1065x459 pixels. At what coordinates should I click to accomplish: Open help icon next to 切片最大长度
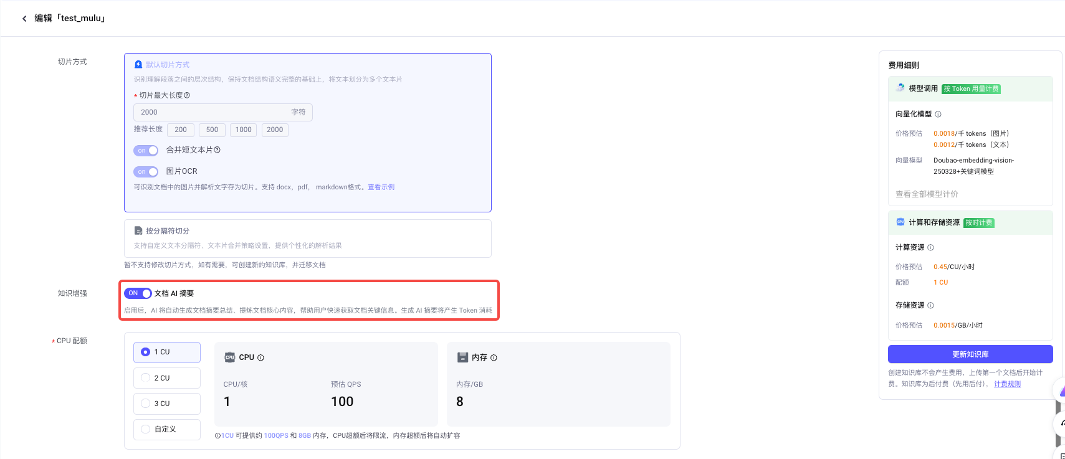pos(187,95)
